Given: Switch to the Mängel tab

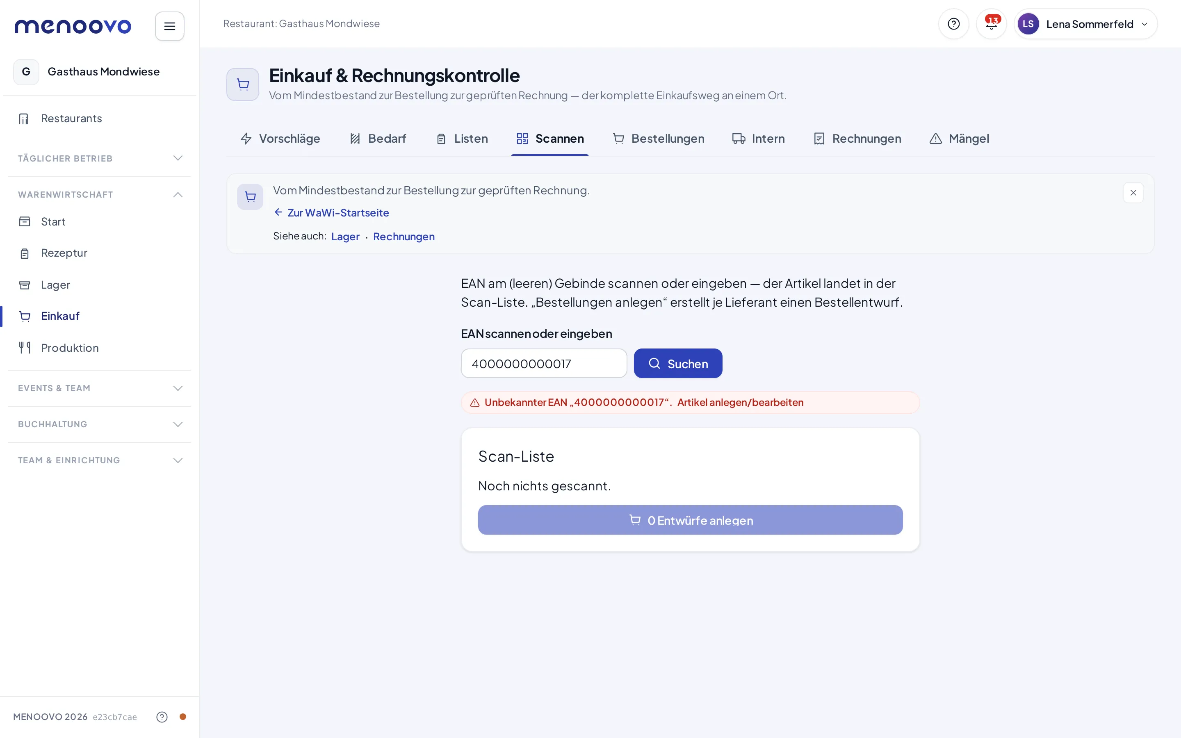Looking at the screenshot, I should (960, 139).
